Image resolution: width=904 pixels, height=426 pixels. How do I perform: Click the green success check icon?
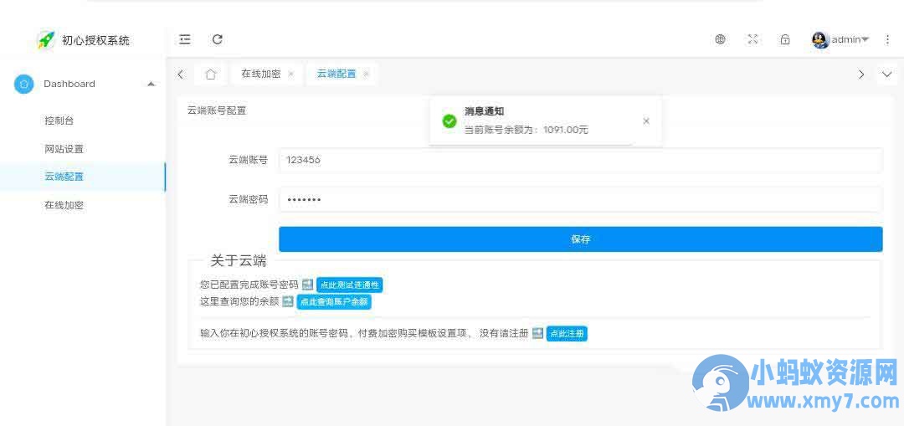click(449, 121)
